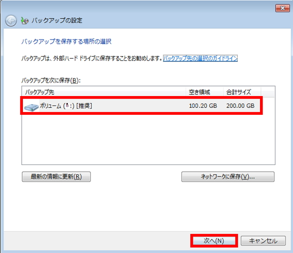Click the volume drive icon in list
The height and width of the screenshot is (253, 293).
pyautogui.click(x=31, y=107)
